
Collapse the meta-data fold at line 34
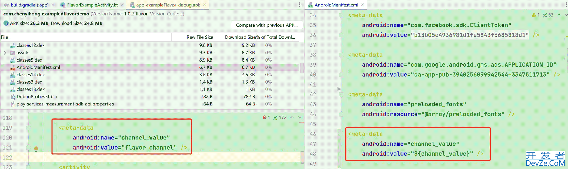341,15
